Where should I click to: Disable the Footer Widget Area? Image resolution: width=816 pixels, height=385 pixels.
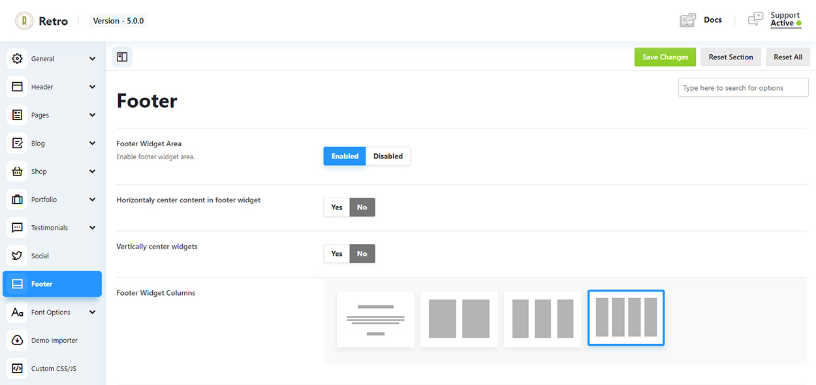click(388, 156)
